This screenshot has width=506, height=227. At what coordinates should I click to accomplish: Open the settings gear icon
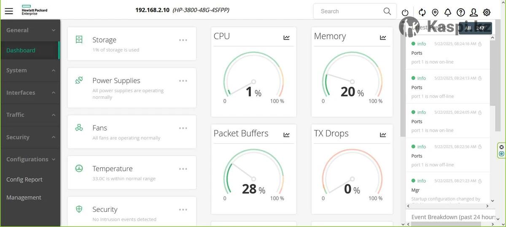(x=487, y=12)
